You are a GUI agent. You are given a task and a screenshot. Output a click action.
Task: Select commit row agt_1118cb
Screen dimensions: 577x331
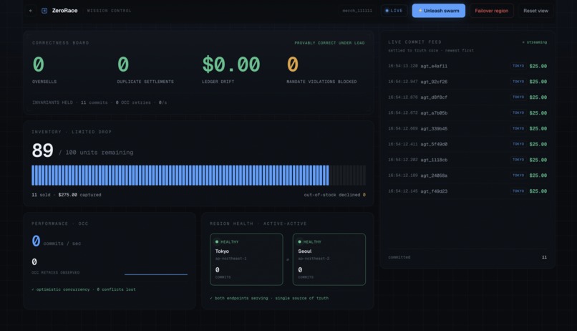(x=467, y=160)
